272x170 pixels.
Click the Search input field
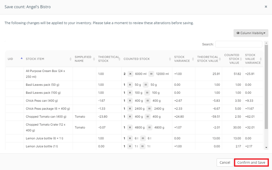[x=239, y=44]
